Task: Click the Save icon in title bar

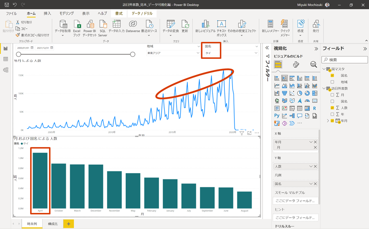Action: pos(7,5)
